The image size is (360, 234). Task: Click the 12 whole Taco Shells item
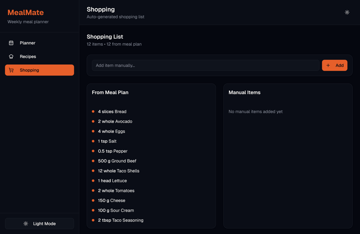[x=119, y=171]
